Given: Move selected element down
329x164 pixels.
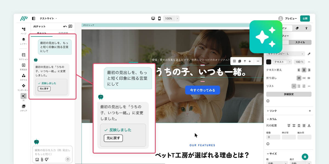Looking at the screenshot, I should click(x=250, y=61).
